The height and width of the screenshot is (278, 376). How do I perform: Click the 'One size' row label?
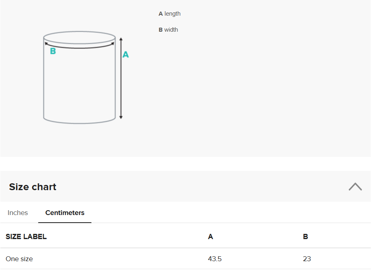[x=19, y=259]
